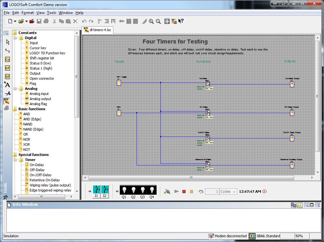Select the Text tool (A icon)
Screen dimensions: 324x242
[7, 85]
